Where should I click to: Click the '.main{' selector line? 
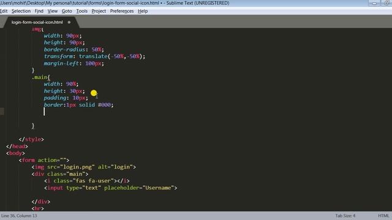(x=41, y=78)
